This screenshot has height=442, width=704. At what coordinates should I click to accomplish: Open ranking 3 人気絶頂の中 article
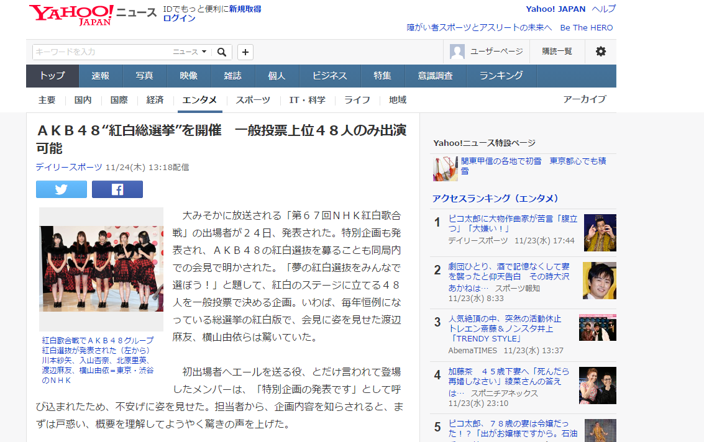point(505,328)
